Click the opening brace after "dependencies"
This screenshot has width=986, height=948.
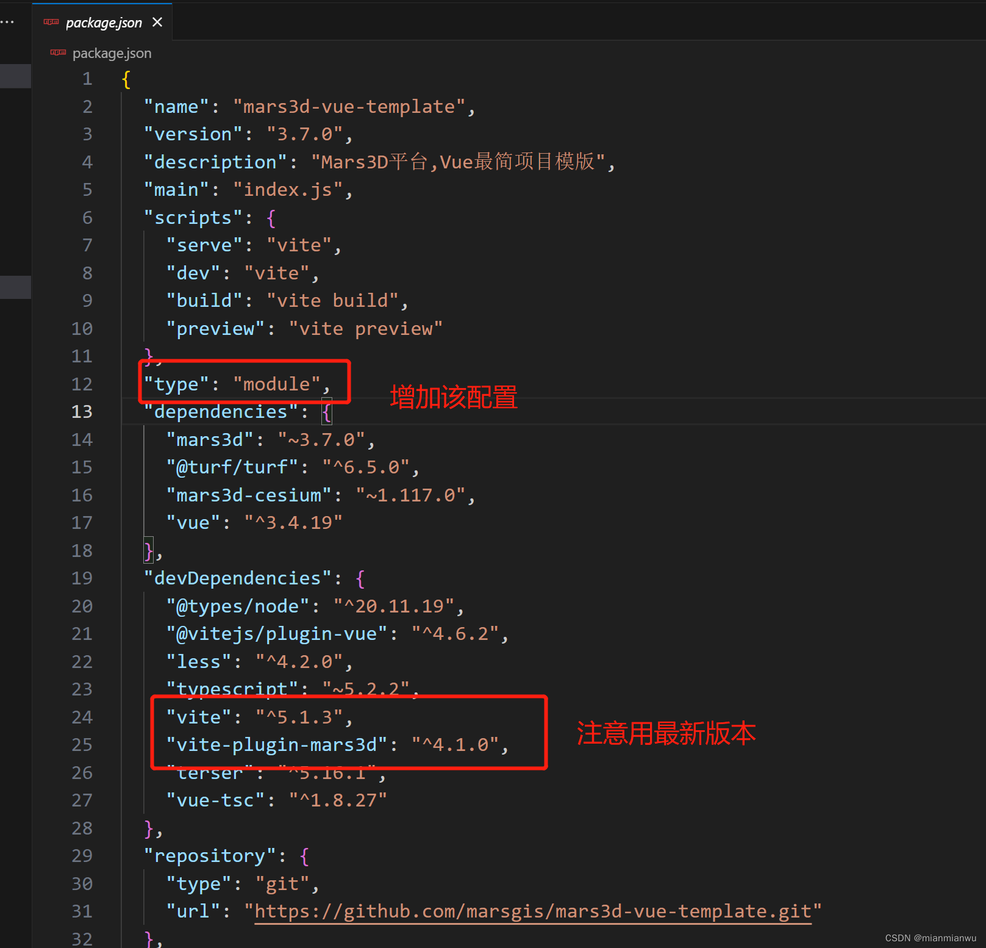pos(327,412)
